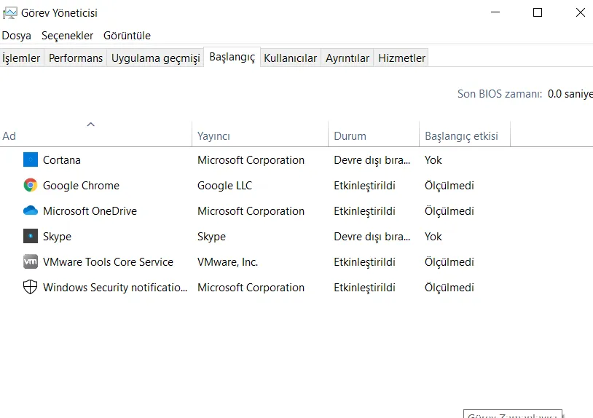Click the VMware, Inc. publisher cell
The height and width of the screenshot is (418, 593).
pos(227,262)
